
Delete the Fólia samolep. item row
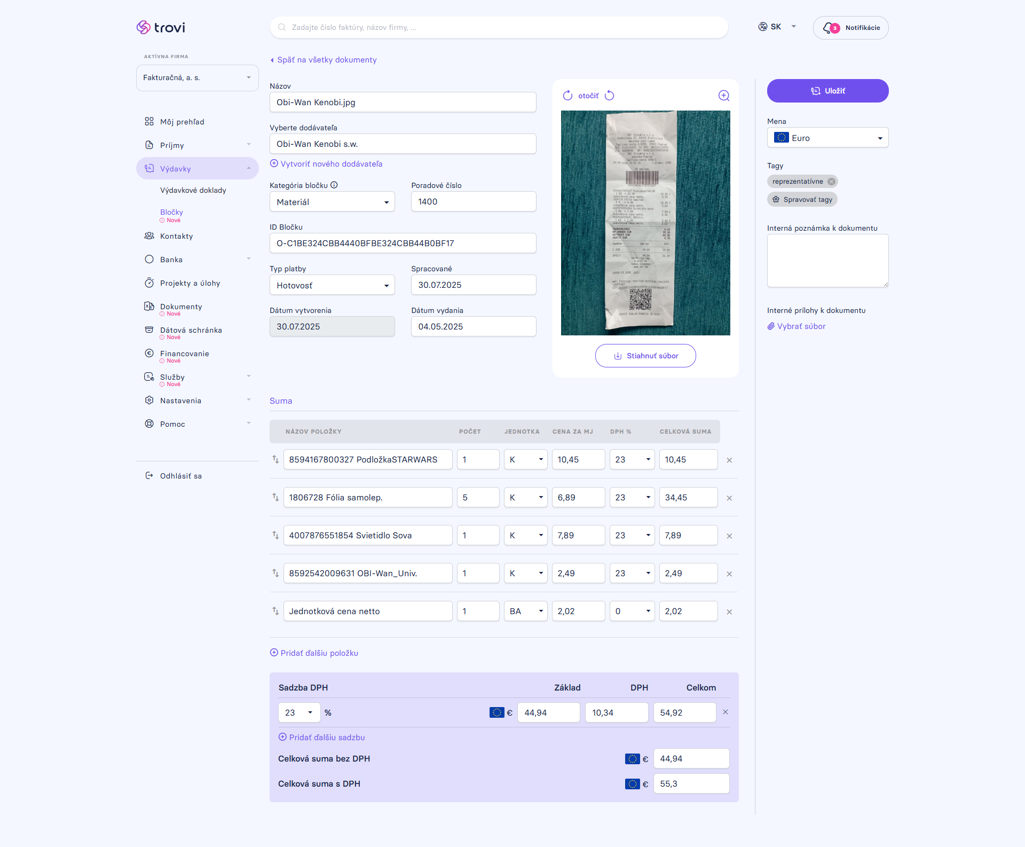click(x=729, y=498)
